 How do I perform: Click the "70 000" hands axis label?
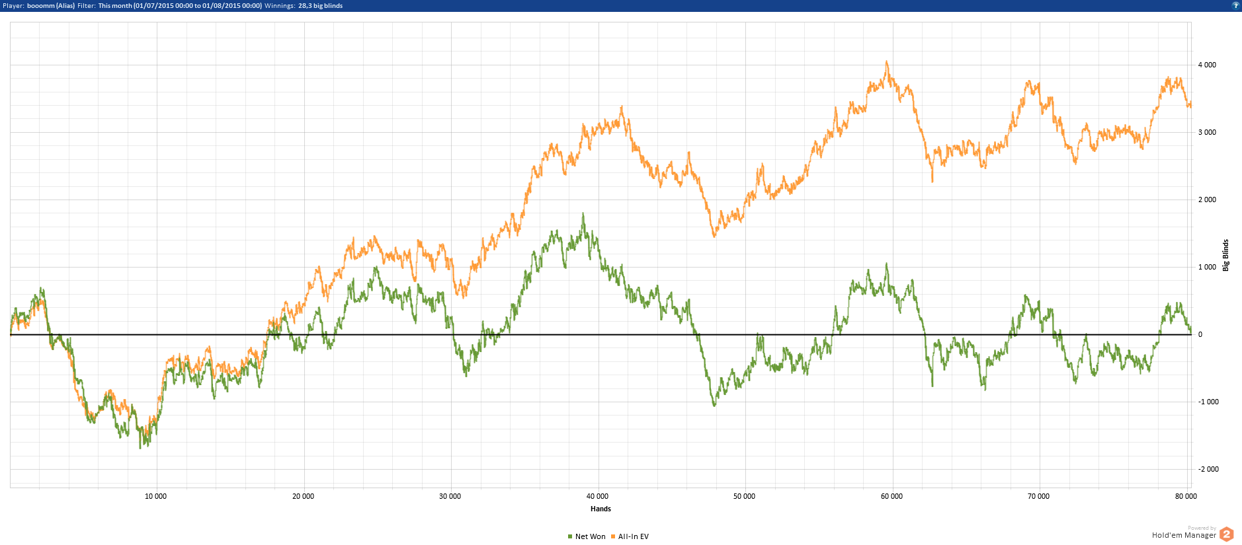click(x=1039, y=496)
